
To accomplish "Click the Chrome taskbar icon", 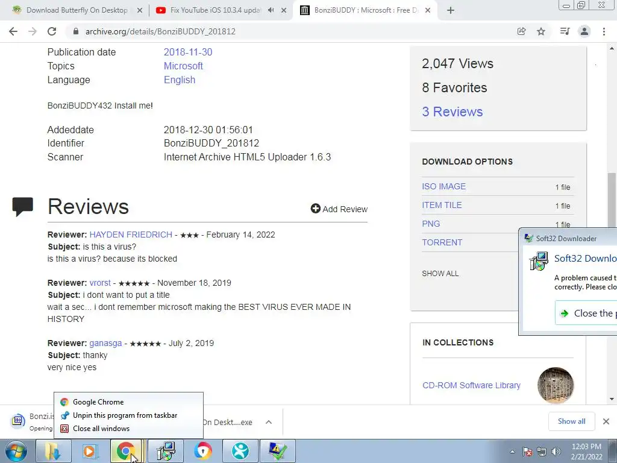I will [126, 451].
